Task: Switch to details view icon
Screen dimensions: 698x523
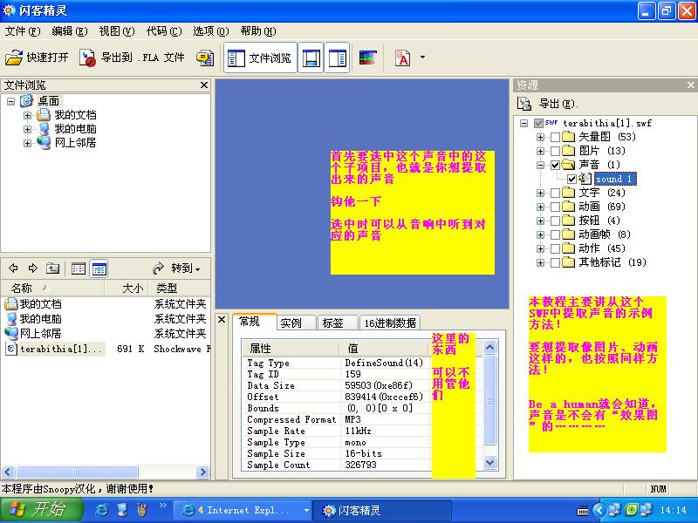Action: (x=99, y=268)
